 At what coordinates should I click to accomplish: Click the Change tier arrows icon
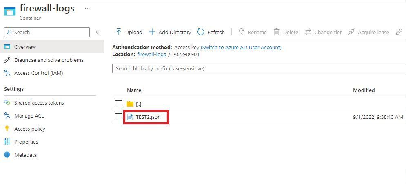click(308, 32)
